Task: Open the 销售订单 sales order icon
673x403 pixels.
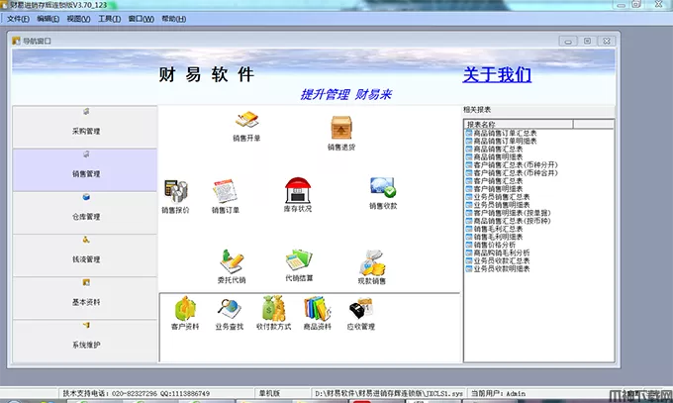Action: pos(226,196)
